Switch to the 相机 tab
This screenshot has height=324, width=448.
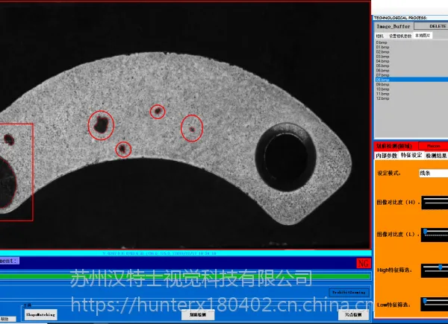[380, 36]
